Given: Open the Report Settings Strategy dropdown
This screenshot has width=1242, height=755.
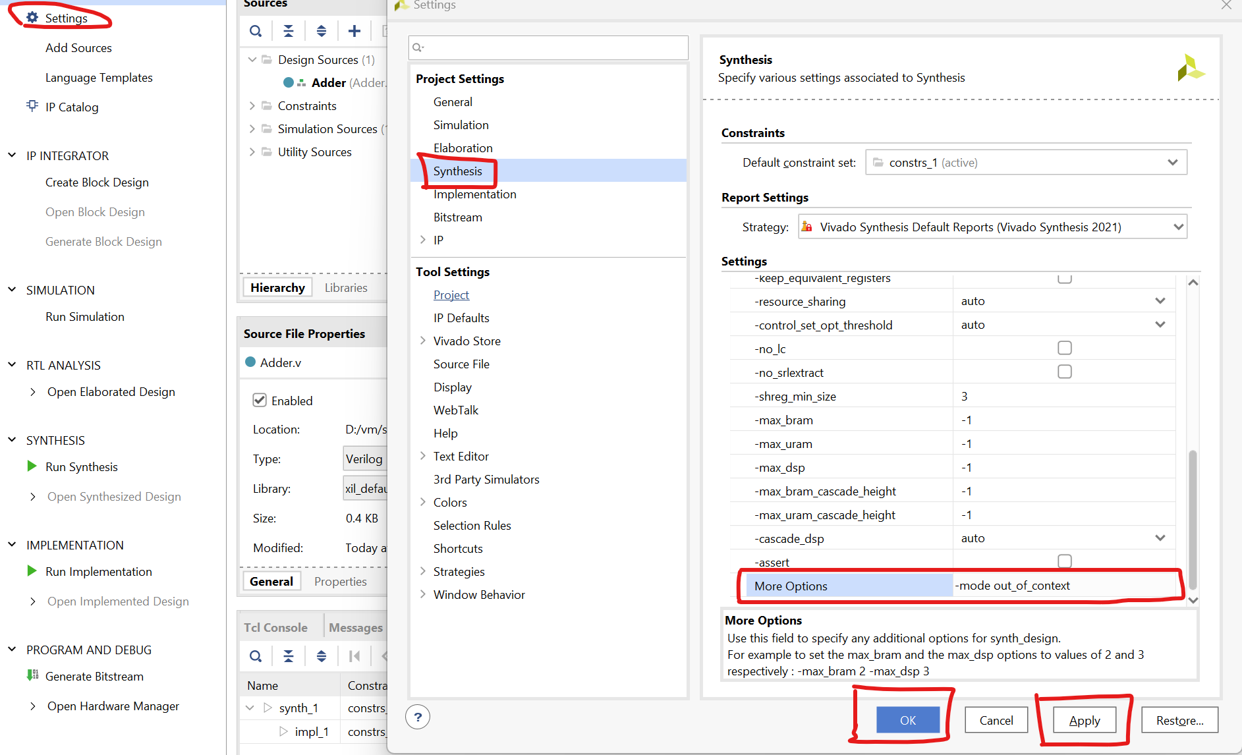Looking at the screenshot, I should [x=1179, y=227].
